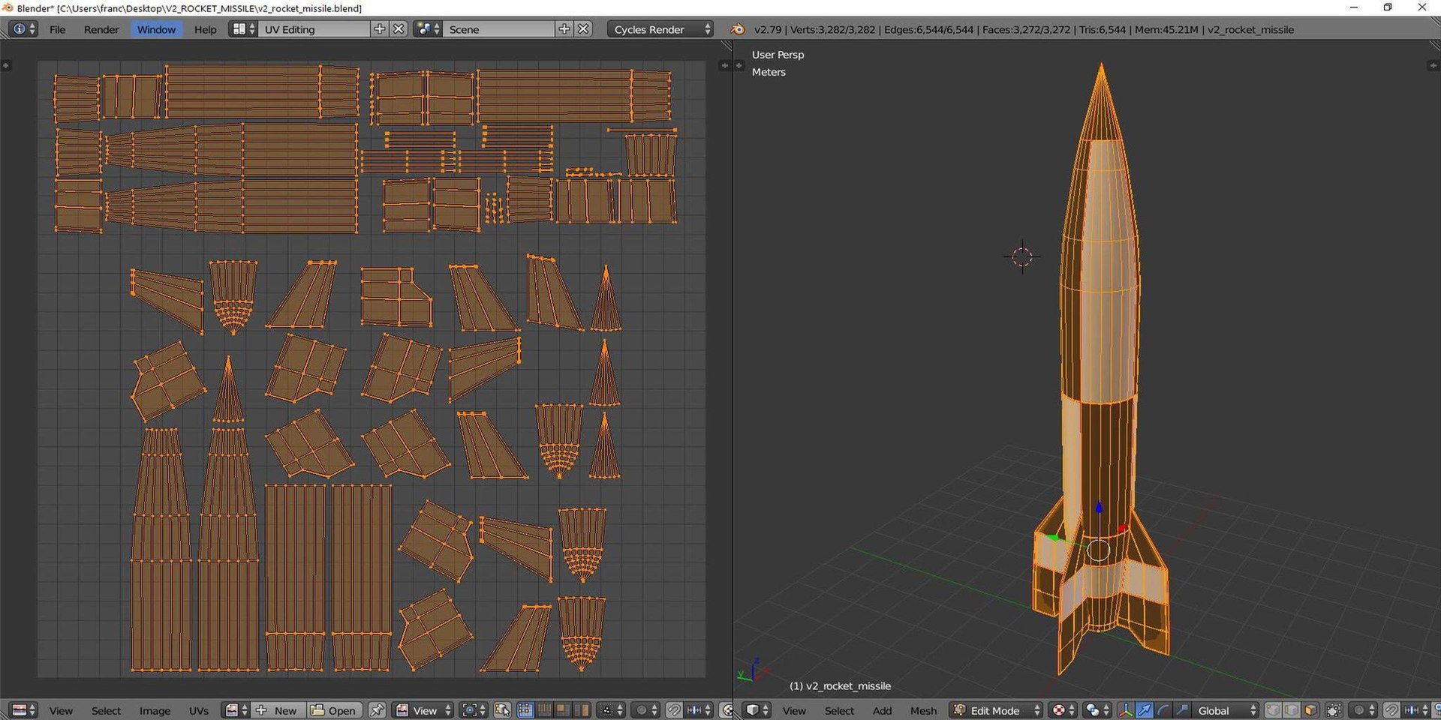Toggle limit selection to visible
Image resolution: width=1441 pixels, height=720 pixels.
1334,710
